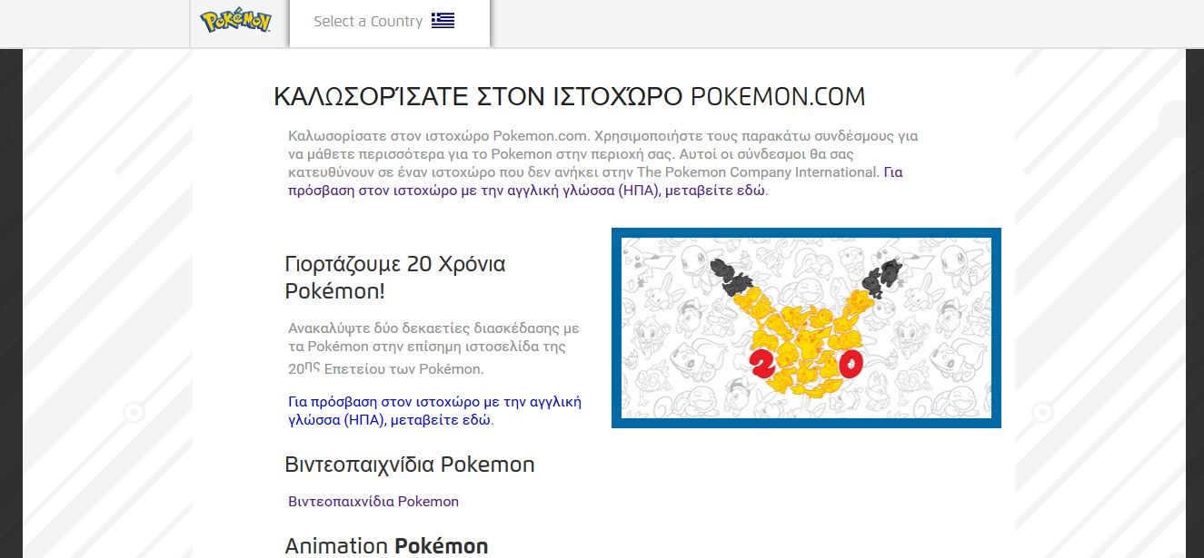Click the red number 2 in anniversary banner
Screen dimensions: 1204x558
coord(761,365)
